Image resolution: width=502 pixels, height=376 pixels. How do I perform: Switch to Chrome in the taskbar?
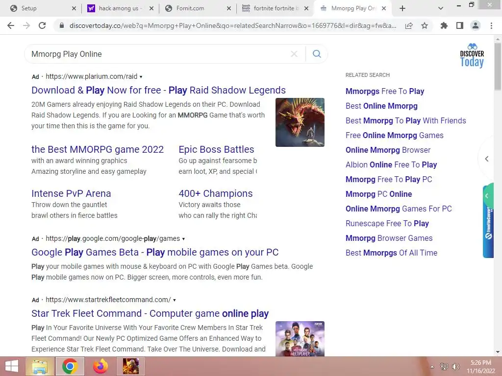click(x=70, y=366)
